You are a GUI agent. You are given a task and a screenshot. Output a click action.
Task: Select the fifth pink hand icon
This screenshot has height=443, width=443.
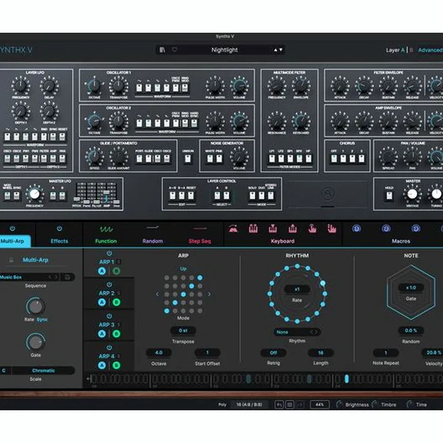tap(312, 228)
